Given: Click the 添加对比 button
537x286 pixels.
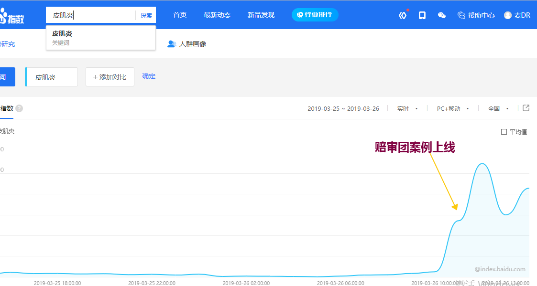Looking at the screenshot, I should [110, 77].
